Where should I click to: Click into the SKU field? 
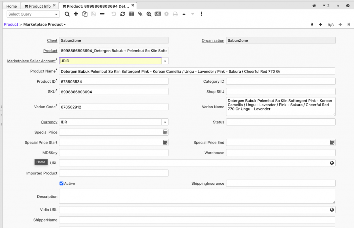tap(114, 92)
